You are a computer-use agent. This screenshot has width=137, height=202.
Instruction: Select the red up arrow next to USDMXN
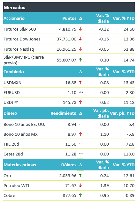80,83
